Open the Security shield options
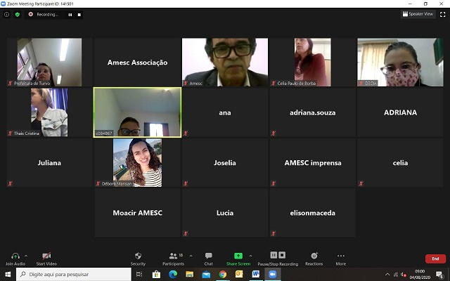Viewport: 450px width, 281px height. (x=138, y=256)
